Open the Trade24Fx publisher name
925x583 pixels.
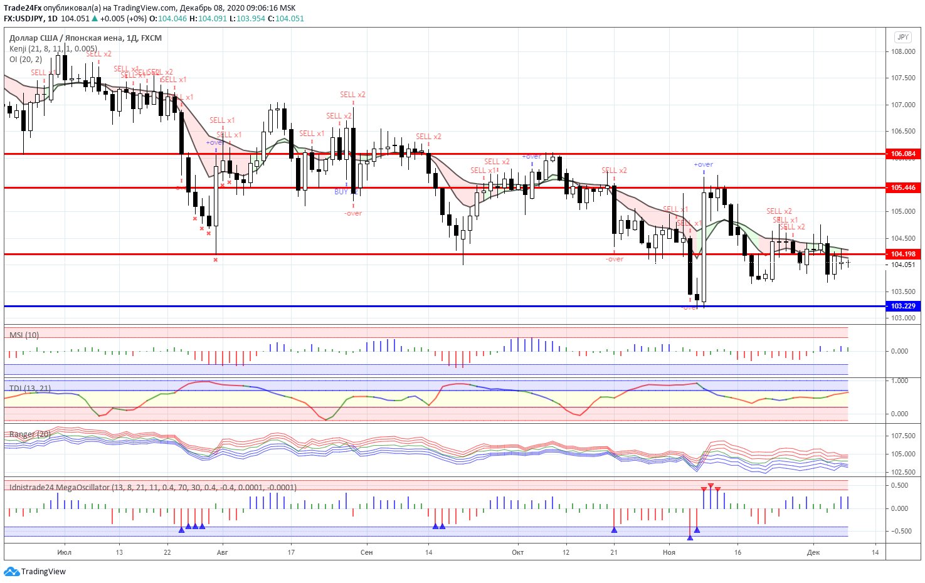pyautogui.click(x=23, y=8)
